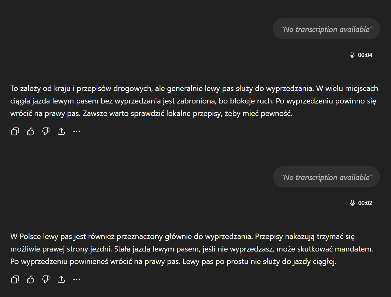Like the response starting "To zależy od kraju"

30,131
